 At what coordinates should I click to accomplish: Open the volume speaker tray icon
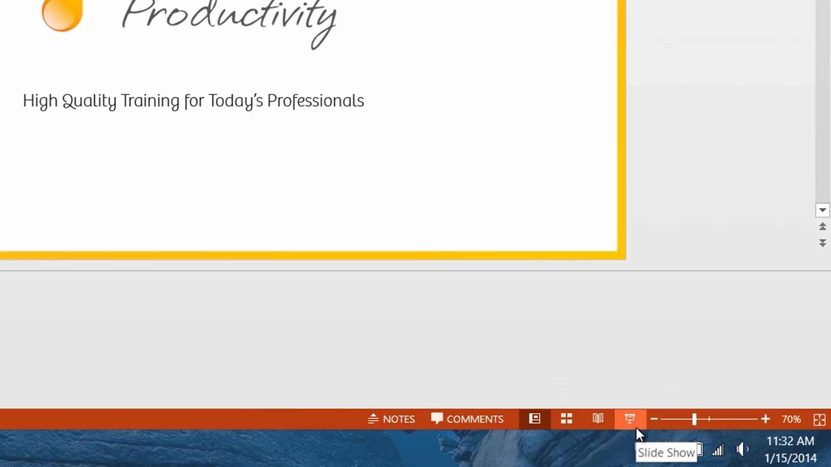pos(741,449)
